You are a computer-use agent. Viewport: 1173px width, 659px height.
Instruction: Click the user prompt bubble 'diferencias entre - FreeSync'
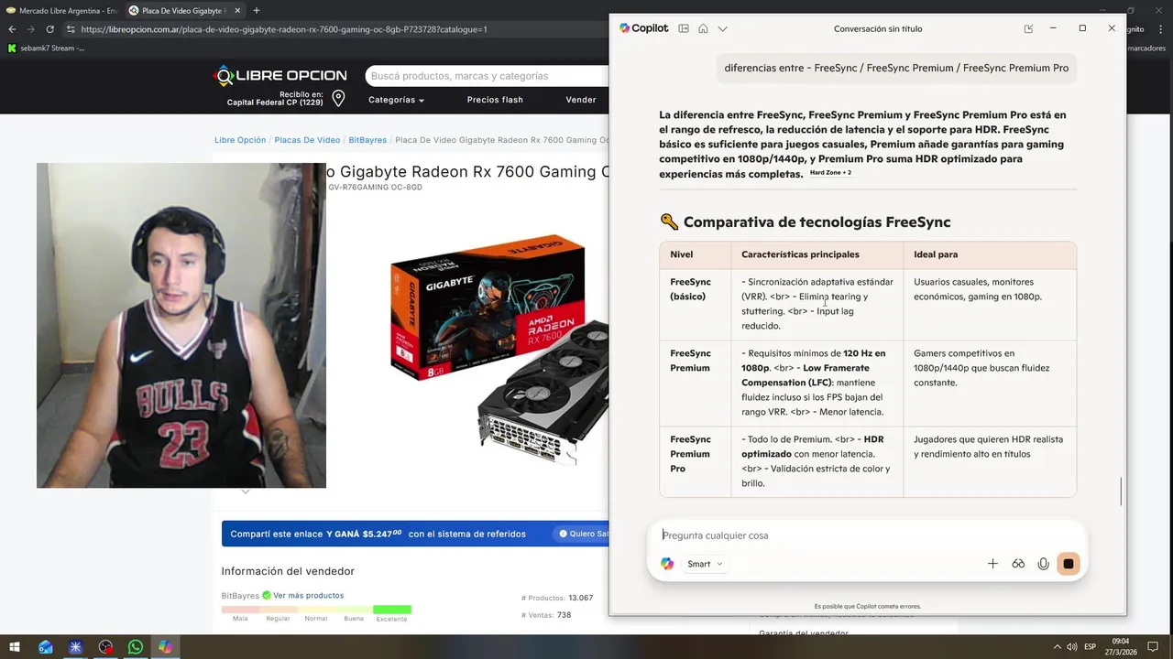coord(896,68)
